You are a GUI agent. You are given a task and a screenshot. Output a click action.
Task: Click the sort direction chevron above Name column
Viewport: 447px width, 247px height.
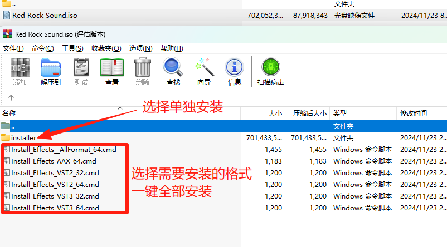(x=120, y=108)
